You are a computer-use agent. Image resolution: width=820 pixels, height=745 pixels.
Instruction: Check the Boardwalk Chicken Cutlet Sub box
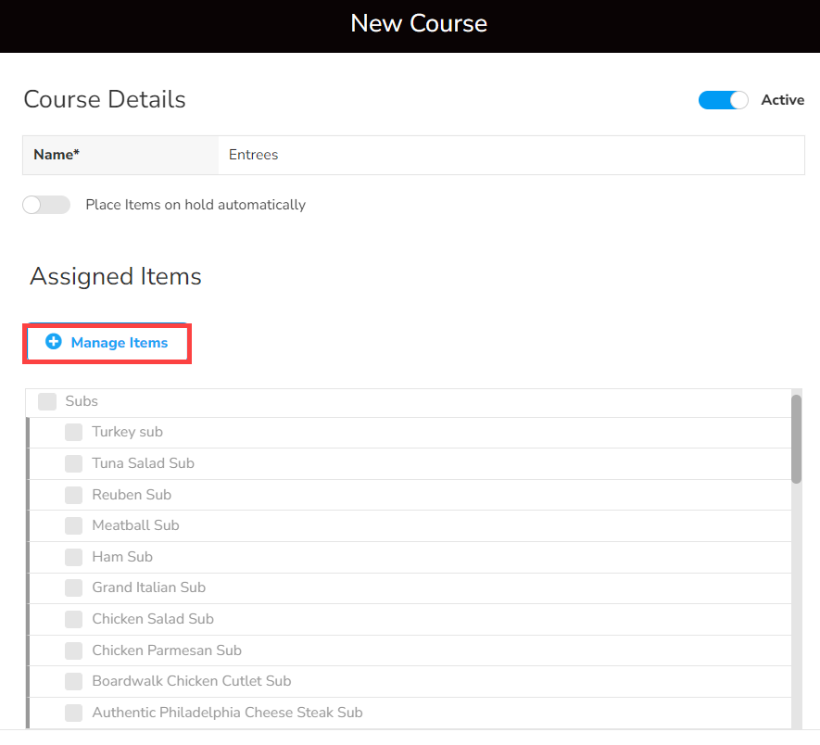[74, 681]
